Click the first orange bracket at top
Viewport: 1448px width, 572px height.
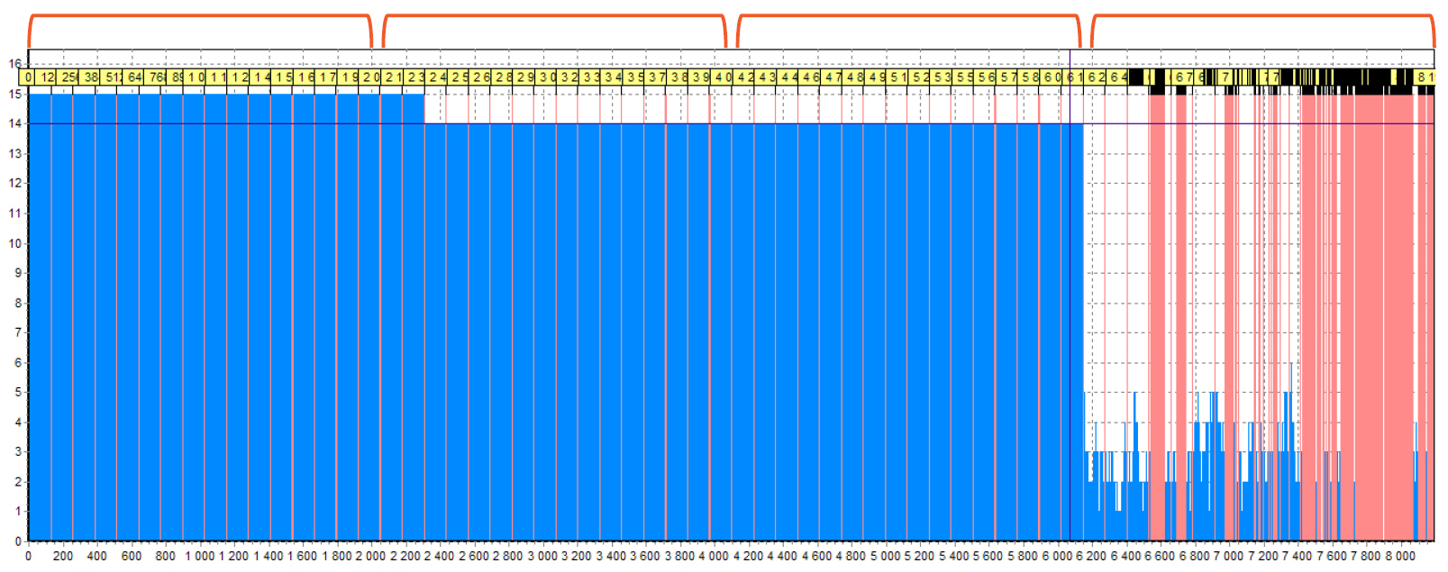pyautogui.click(x=200, y=16)
